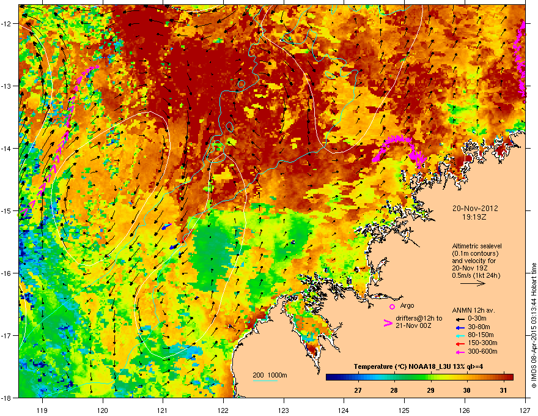Click the magenta drifters arrowhead legend symbol
The image size is (538, 416).
point(388,322)
